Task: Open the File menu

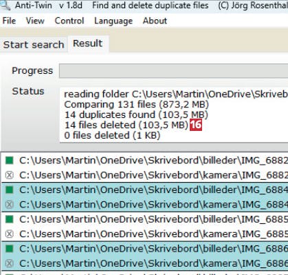Action: (x=9, y=21)
